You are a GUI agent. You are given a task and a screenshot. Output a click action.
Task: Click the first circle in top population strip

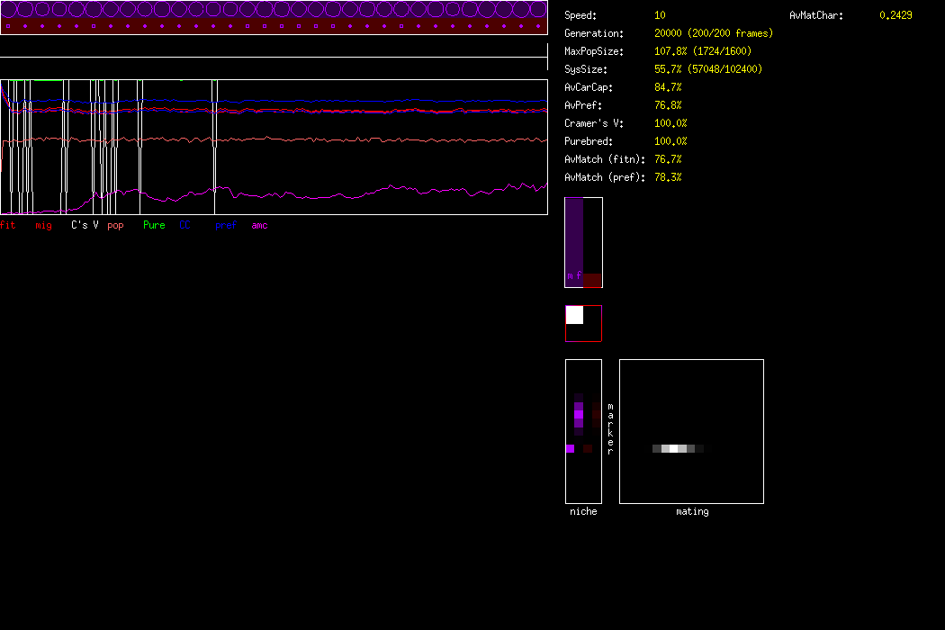[x=9, y=10]
